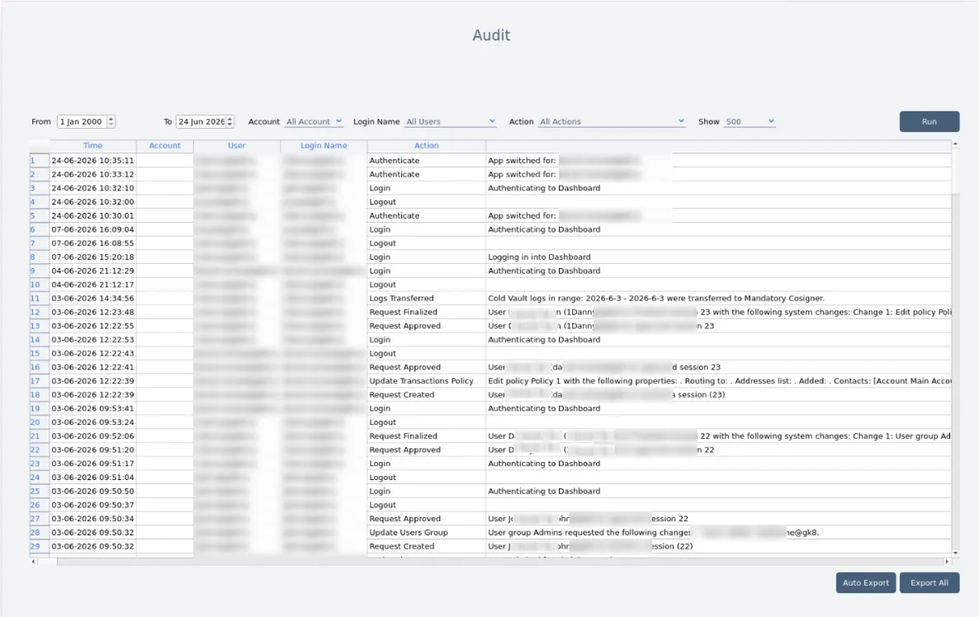
Task: Select row number 17 header
Action: click(40, 381)
